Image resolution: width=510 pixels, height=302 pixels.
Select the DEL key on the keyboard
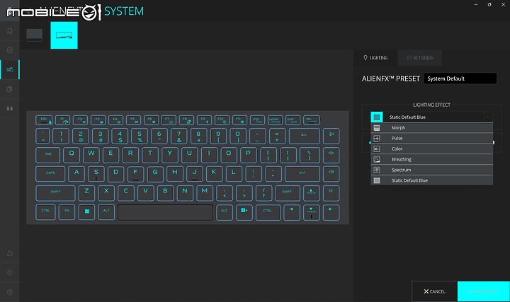click(x=311, y=120)
